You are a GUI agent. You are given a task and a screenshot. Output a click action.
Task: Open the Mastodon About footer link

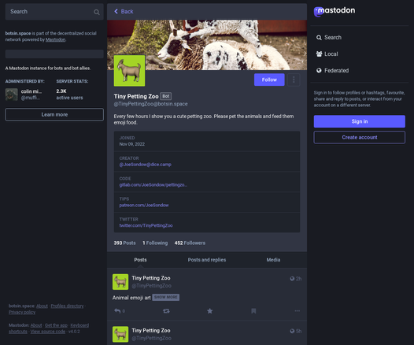[x=36, y=325]
